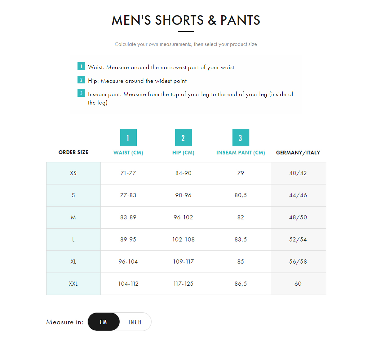Click the INSEAM PANT (CM) column header
The width and height of the screenshot is (372, 356).
241,153
